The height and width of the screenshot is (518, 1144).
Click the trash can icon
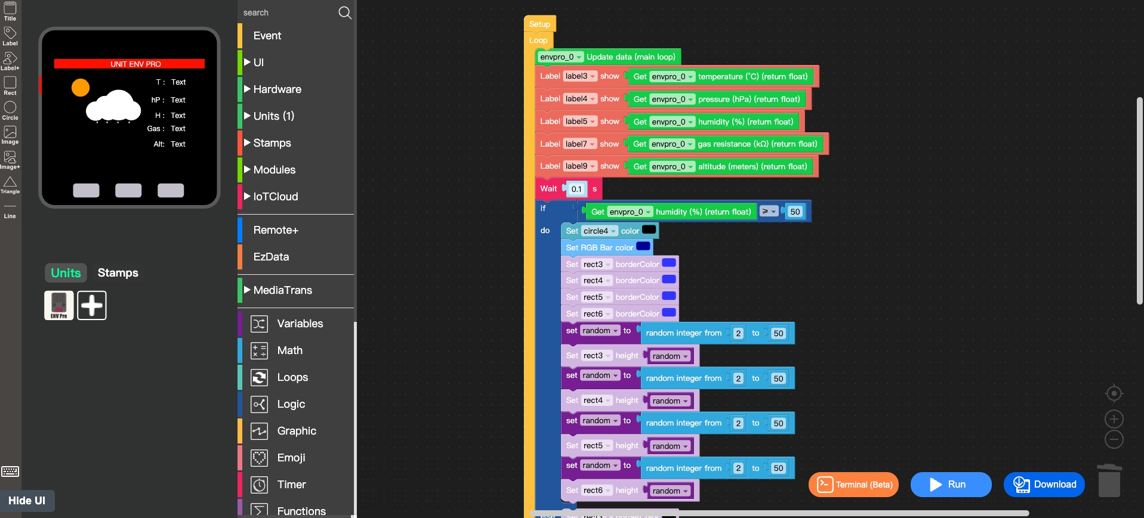[x=1109, y=481]
